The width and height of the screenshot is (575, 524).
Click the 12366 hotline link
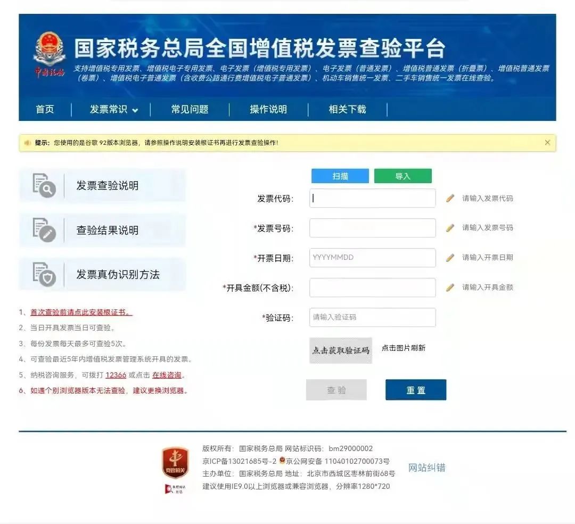coord(116,375)
